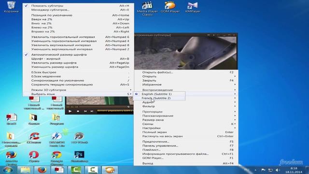Click the Windows Start button
This screenshot has height=174, width=309.
(x=8, y=170)
